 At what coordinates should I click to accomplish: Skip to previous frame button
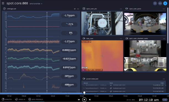pyautogui.click(x=79, y=100)
